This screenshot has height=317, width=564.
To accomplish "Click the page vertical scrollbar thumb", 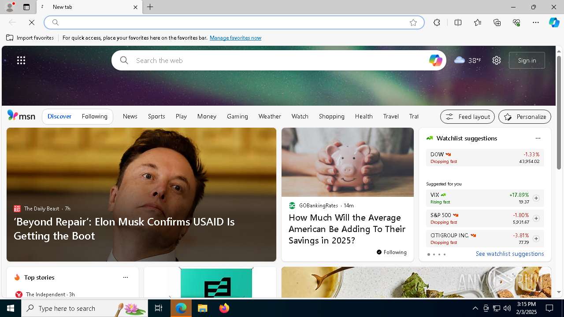I will pyautogui.click(x=559, y=112).
